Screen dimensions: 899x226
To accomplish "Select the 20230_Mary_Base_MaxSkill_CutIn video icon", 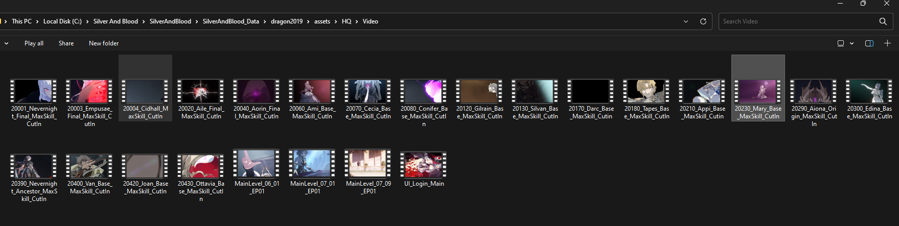I will [x=758, y=91].
